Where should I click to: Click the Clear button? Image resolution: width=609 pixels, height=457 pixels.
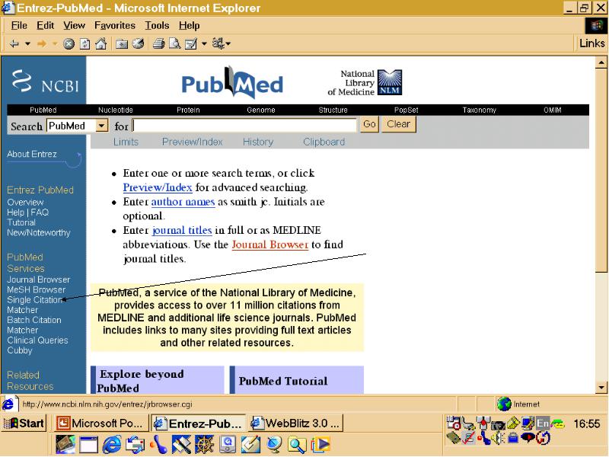tap(398, 124)
